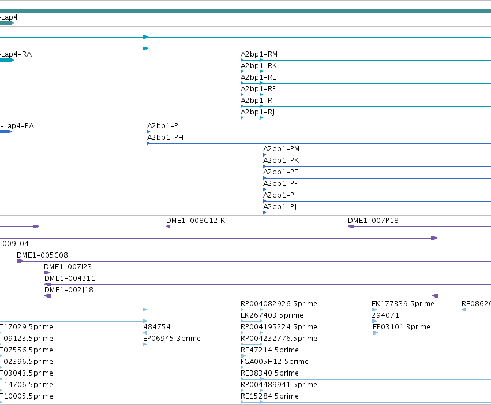Select the EK267403.5prime EST label
The image size is (491, 405).
[272, 315]
